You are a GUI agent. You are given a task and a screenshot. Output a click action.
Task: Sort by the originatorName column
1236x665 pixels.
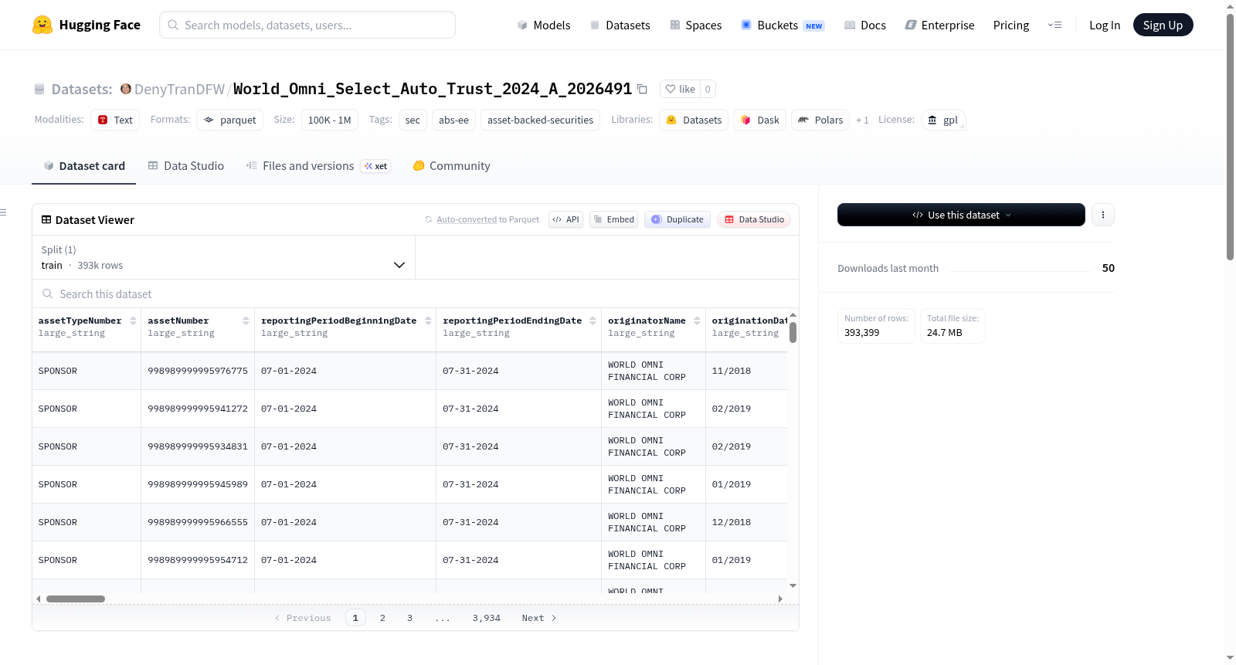point(697,321)
